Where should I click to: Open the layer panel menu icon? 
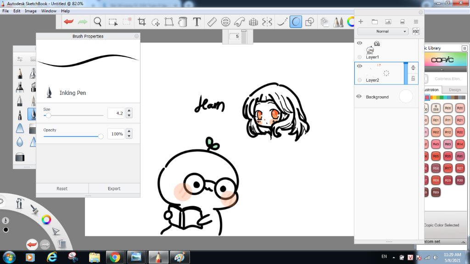[416, 22]
